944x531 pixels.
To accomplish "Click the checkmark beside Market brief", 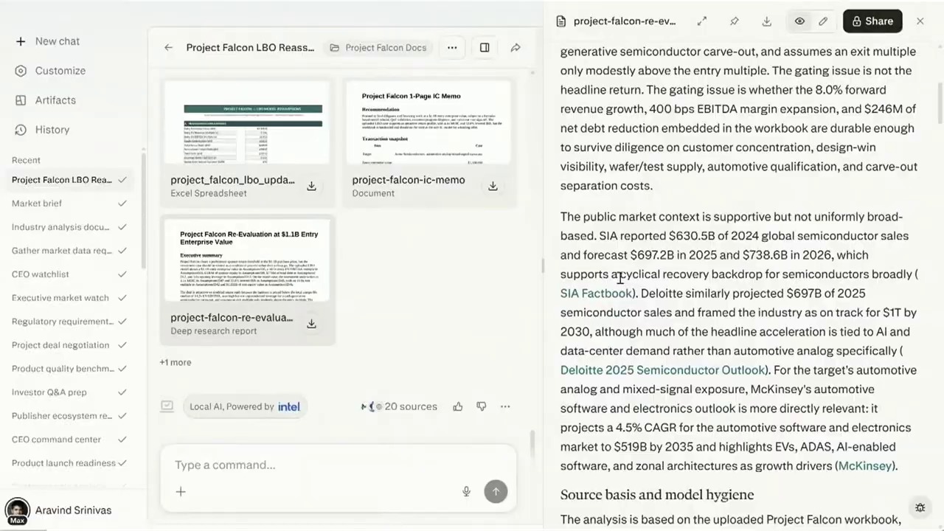I will 122,204.
